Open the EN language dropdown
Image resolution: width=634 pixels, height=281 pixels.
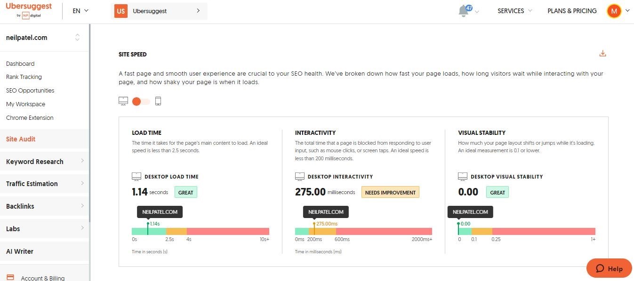pyautogui.click(x=80, y=11)
